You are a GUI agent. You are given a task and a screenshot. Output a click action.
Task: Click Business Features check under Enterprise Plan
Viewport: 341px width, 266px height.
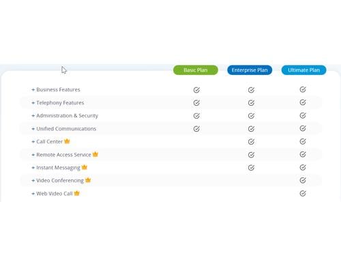click(x=251, y=90)
